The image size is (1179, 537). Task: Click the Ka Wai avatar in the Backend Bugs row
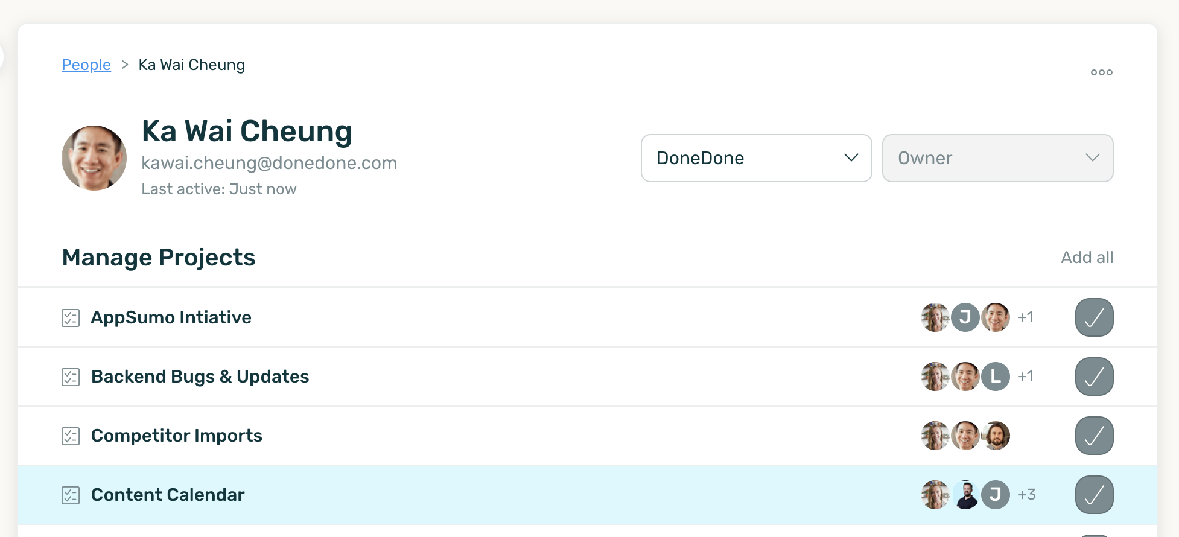965,377
